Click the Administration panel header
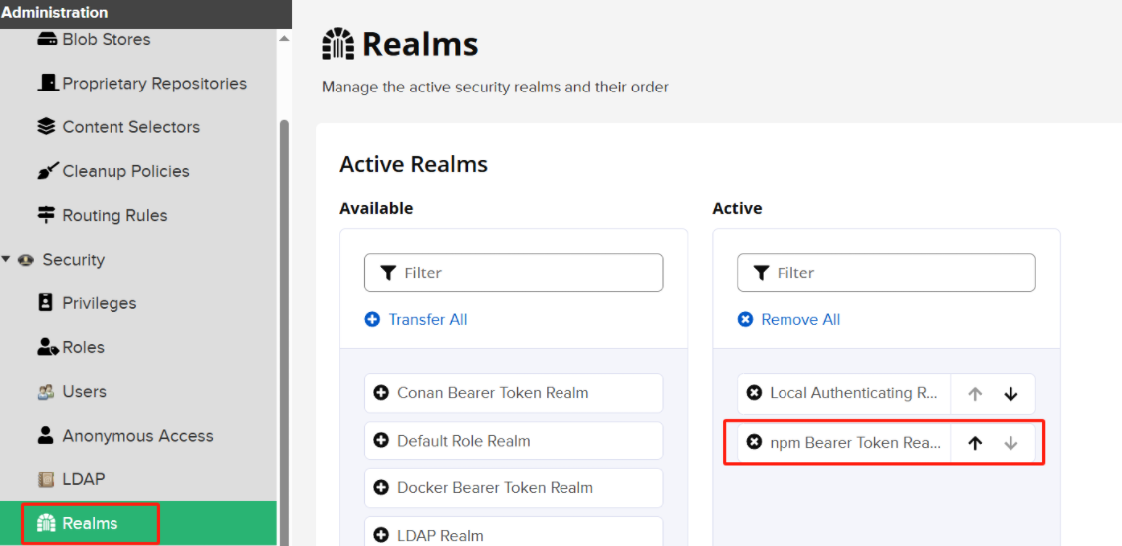 146,13
